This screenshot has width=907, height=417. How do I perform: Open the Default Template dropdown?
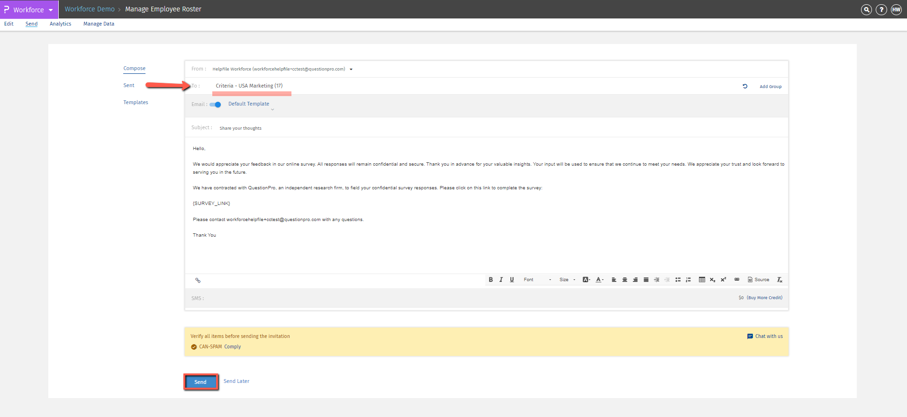[251, 105]
